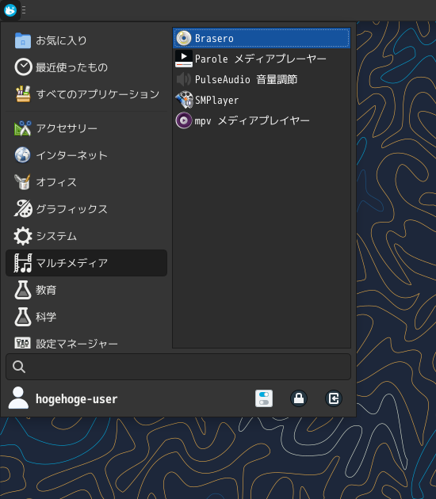
Task: Select 教育 category
Action: [x=86, y=290]
